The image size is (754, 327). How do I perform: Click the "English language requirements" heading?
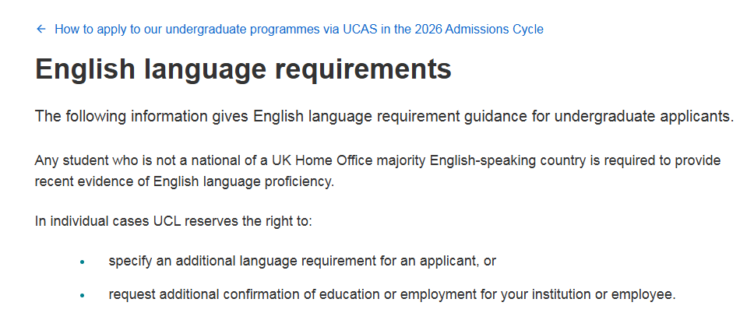tap(243, 69)
